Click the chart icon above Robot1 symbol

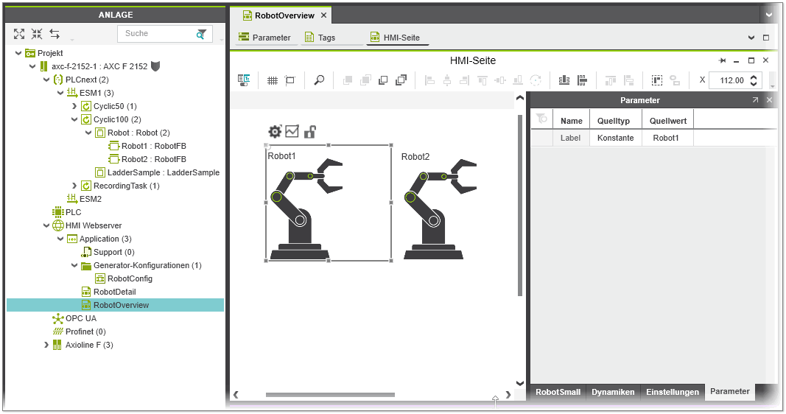[x=292, y=132]
